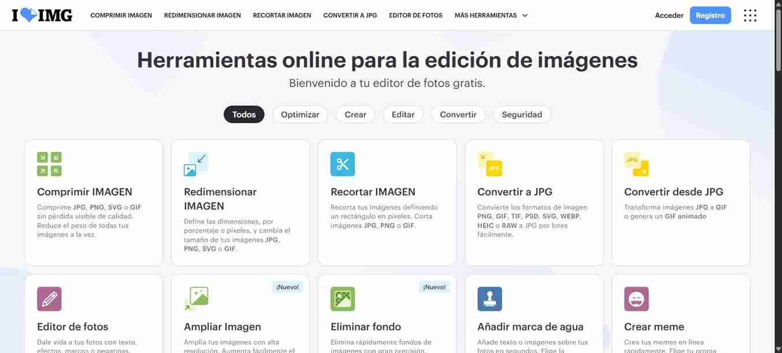Select the Todos filter tab
This screenshot has height=353, width=782.
(x=244, y=115)
